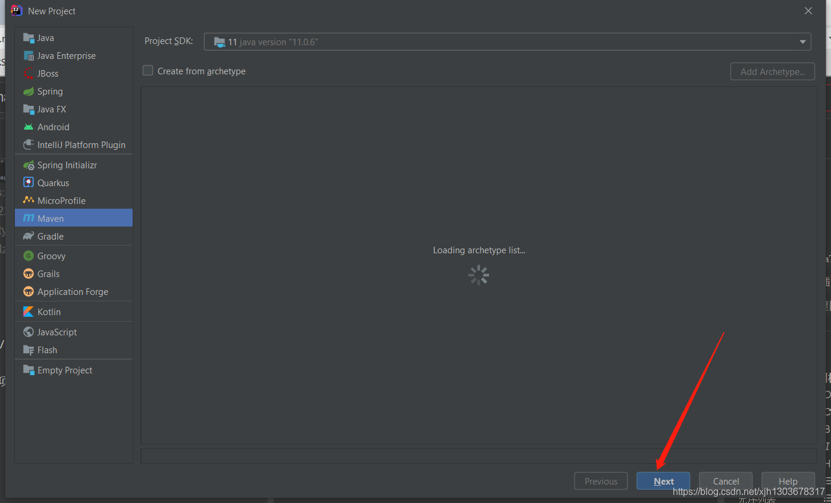
Task: Click the Application Forge icon
Action: click(29, 292)
